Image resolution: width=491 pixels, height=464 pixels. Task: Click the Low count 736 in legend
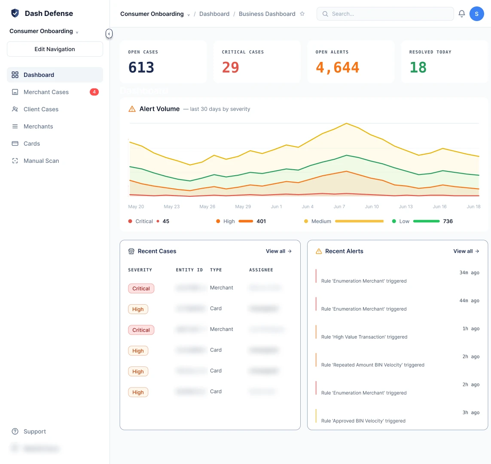448,221
